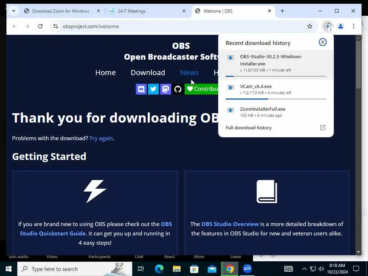
Task: Click the scrollbar down arrow
Action: (x=358, y=252)
